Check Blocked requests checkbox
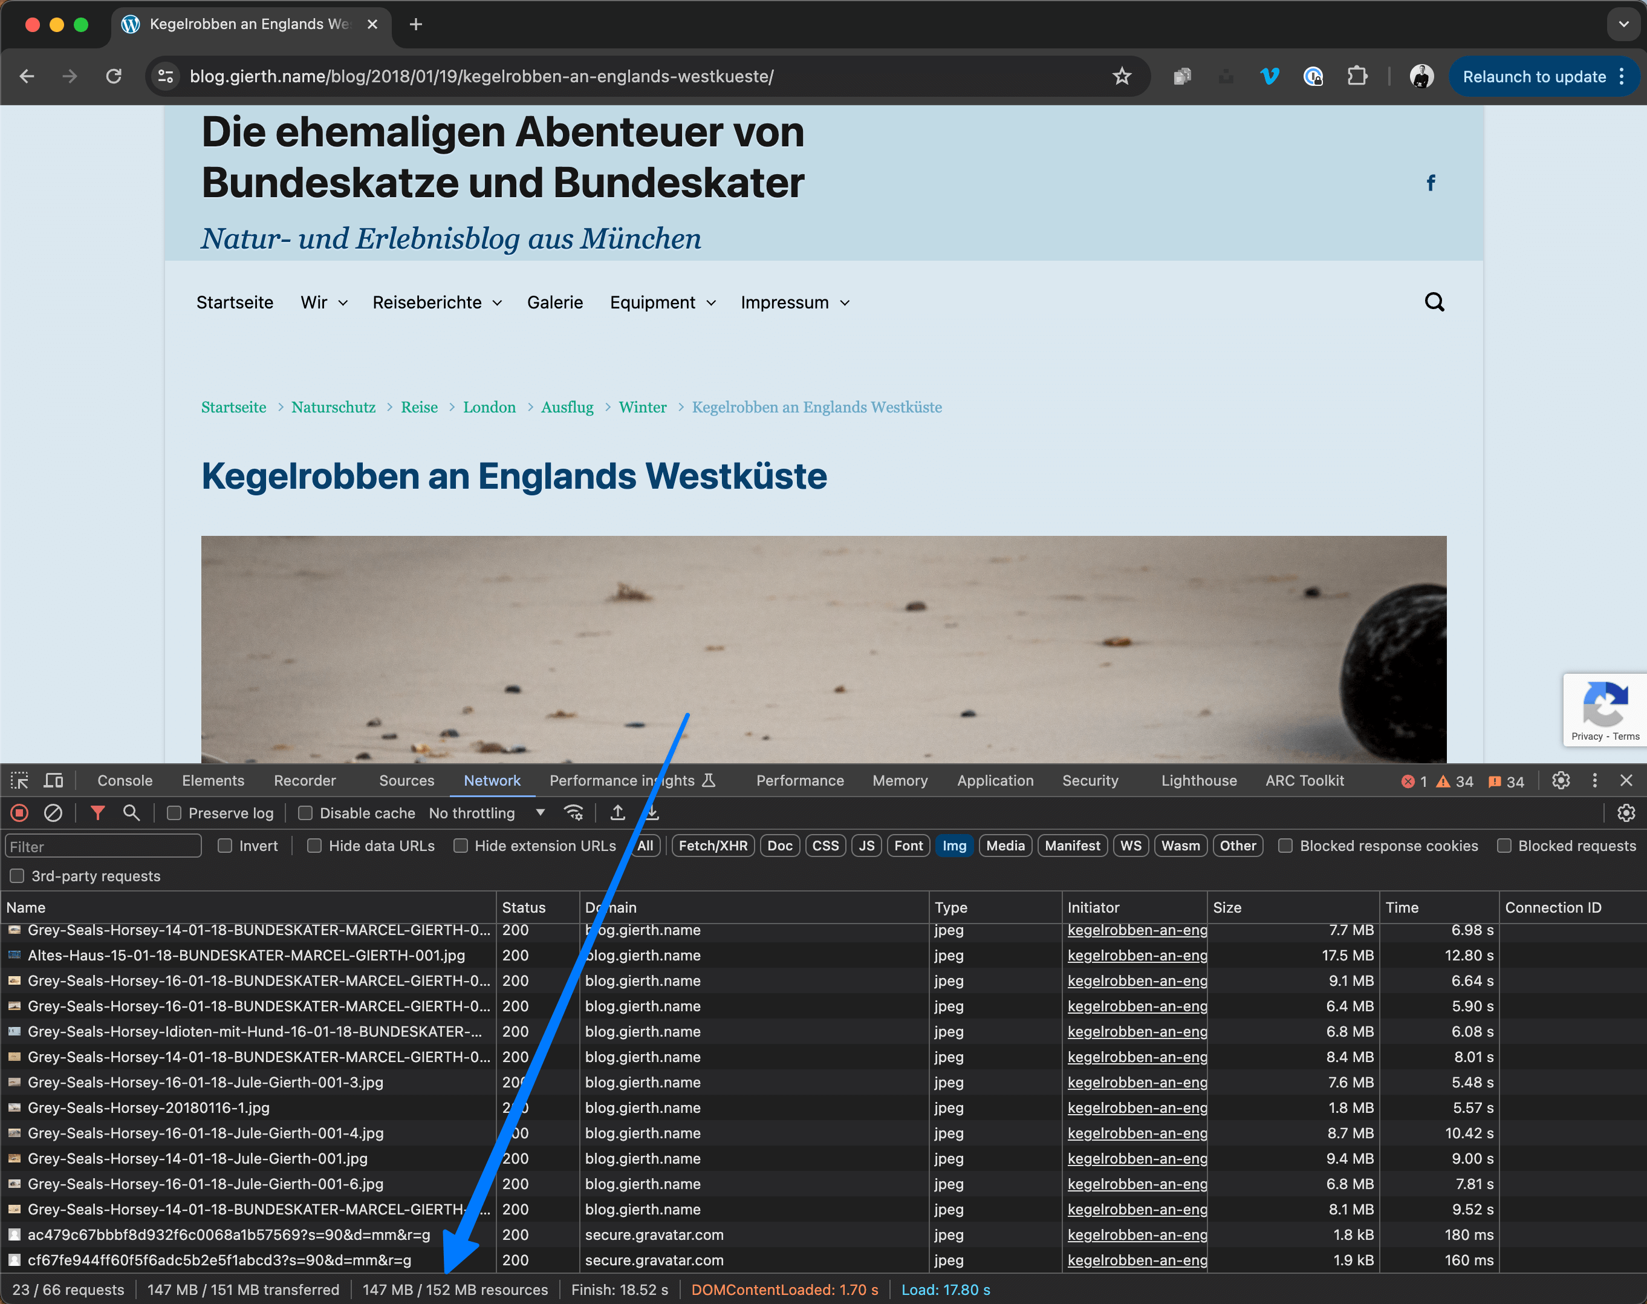1647x1304 pixels. (x=1504, y=846)
